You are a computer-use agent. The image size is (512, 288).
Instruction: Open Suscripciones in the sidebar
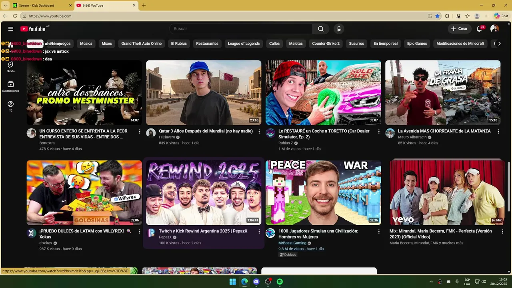coord(11,87)
